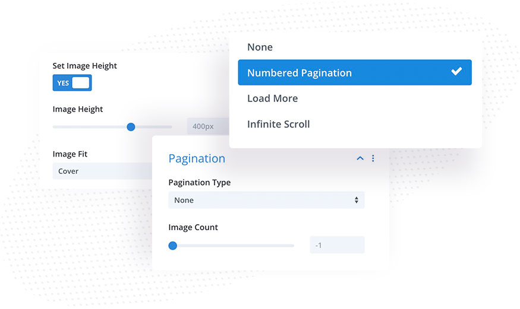Choose Numbered Pagination option

pyautogui.click(x=355, y=72)
